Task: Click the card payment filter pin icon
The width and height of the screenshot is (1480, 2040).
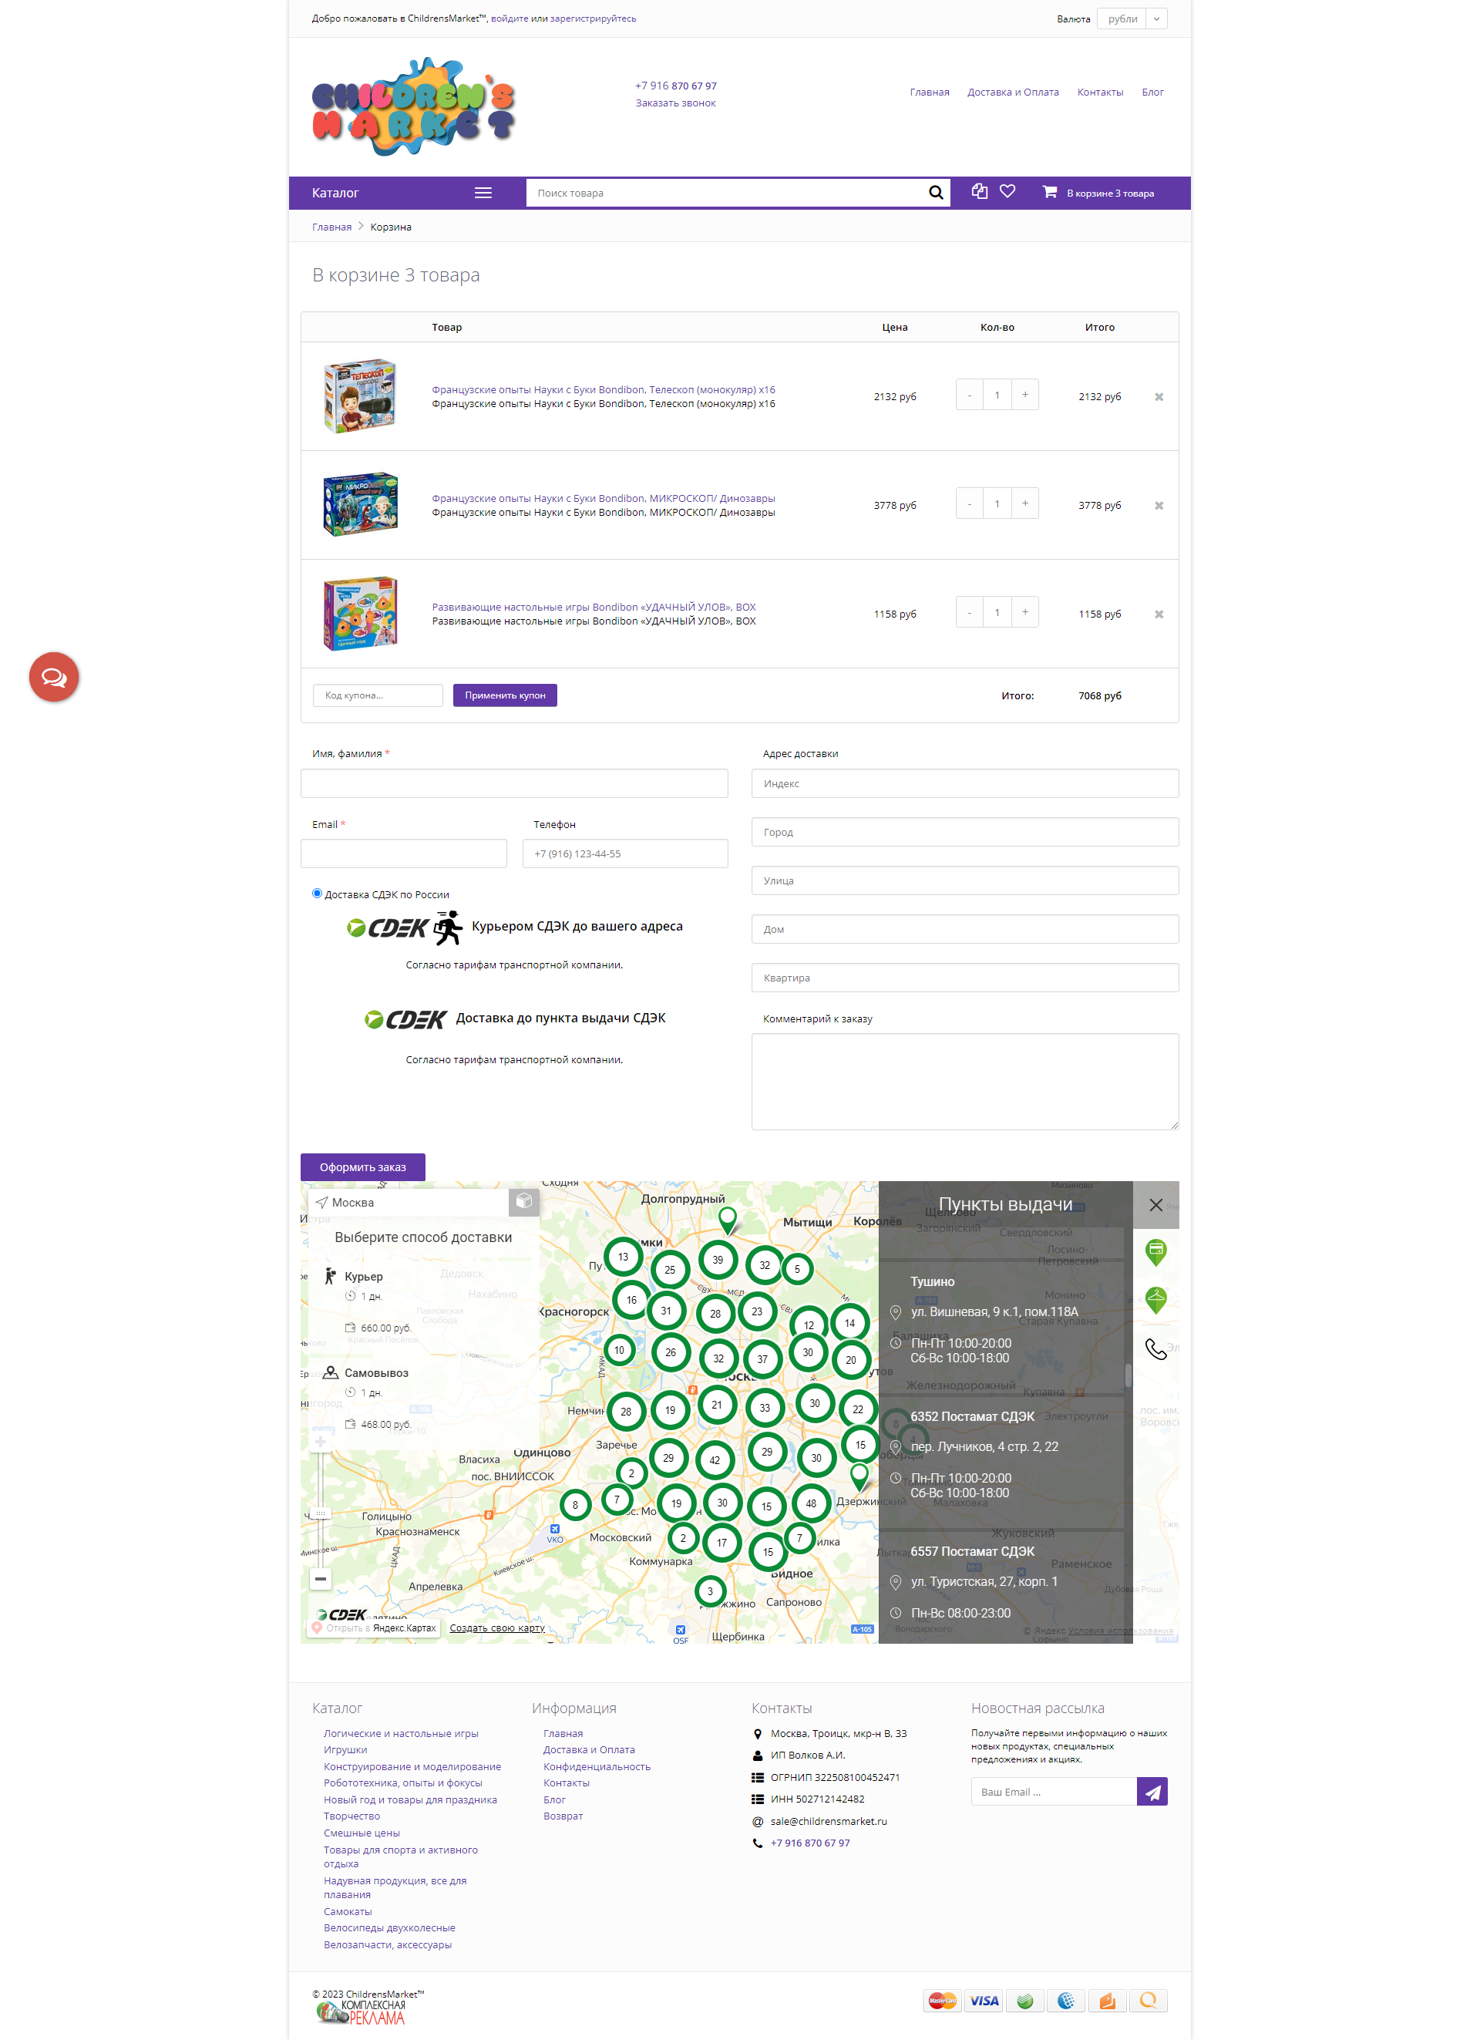Action: coord(1155,1251)
